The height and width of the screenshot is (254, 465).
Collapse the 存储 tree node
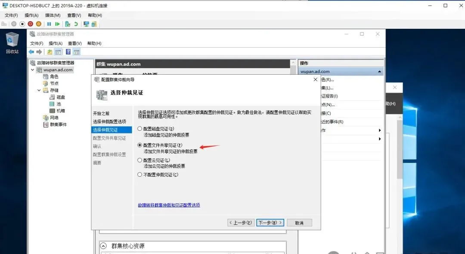pyautogui.click(x=39, y=90)
